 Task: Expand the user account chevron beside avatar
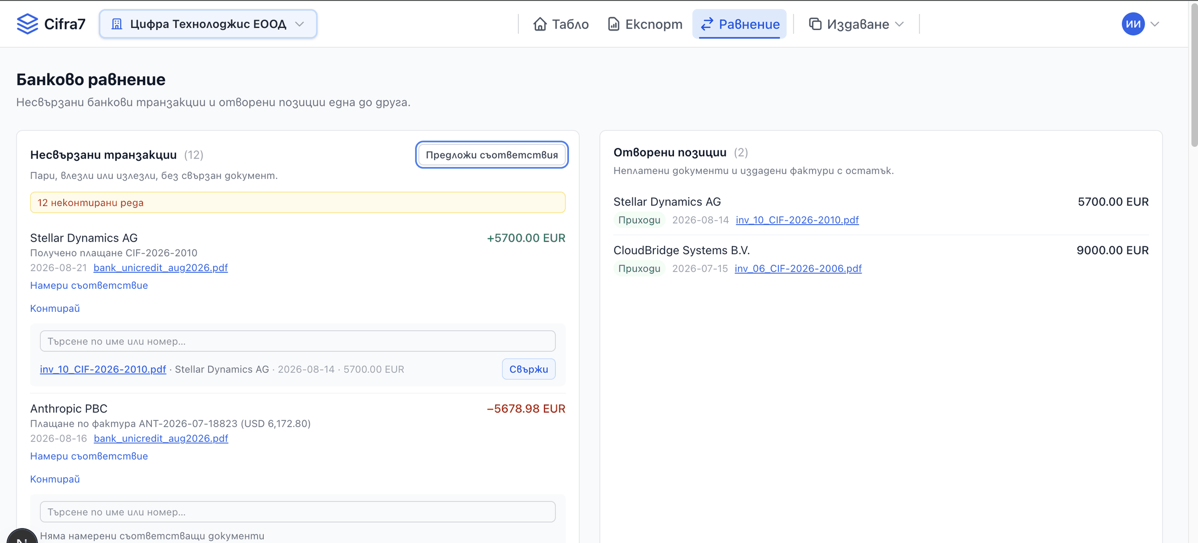(1155, 24)
